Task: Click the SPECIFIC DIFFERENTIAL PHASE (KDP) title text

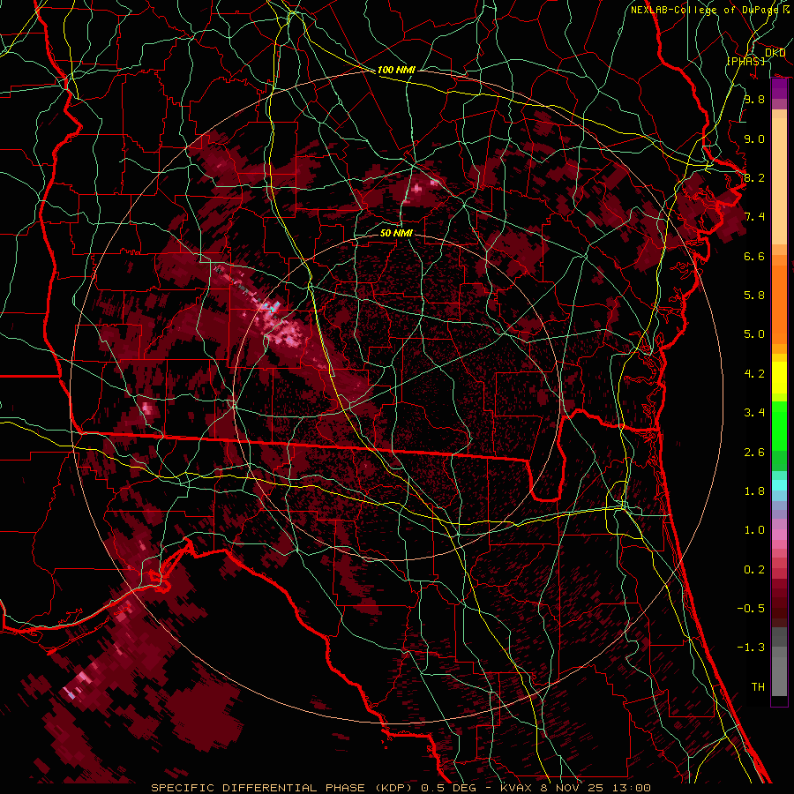Action: 281,788
